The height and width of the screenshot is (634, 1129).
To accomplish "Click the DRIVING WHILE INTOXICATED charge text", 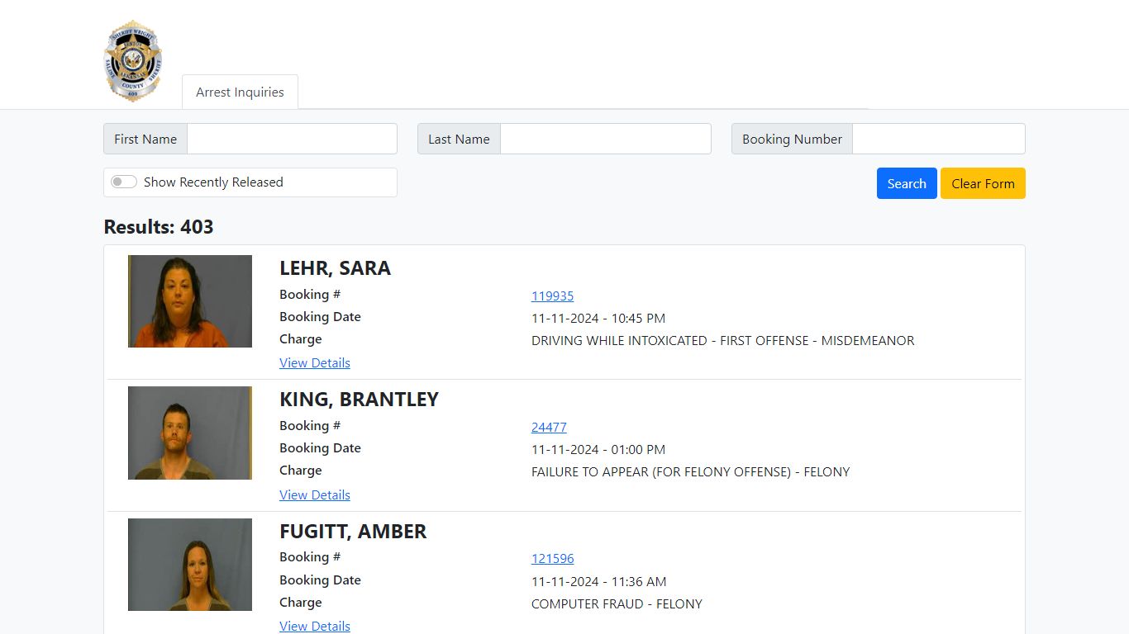I will pyautogui.click(x=723, y=340).
